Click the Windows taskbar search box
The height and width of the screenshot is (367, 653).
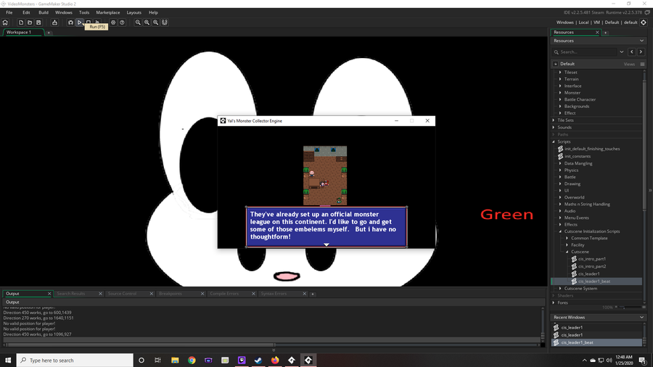(x=75, y=360)
